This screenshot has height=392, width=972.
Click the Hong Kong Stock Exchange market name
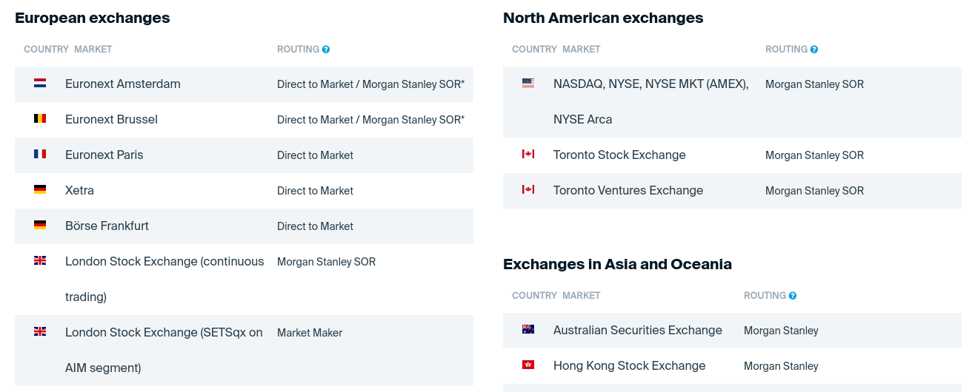click(630, 366)
